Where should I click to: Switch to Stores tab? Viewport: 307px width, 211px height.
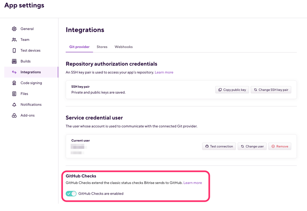(x=102, y=47)
